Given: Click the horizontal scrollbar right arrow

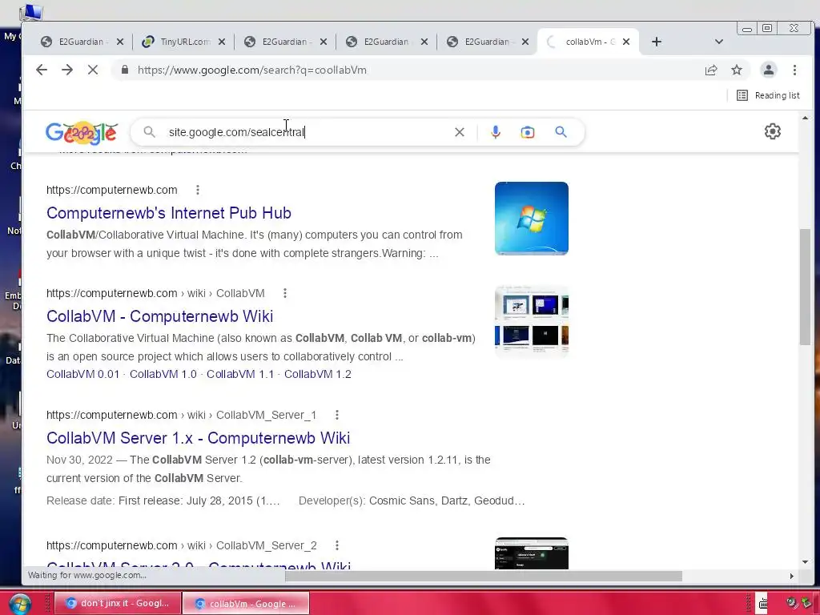Looking at the screenshot, I should [792, 576].
